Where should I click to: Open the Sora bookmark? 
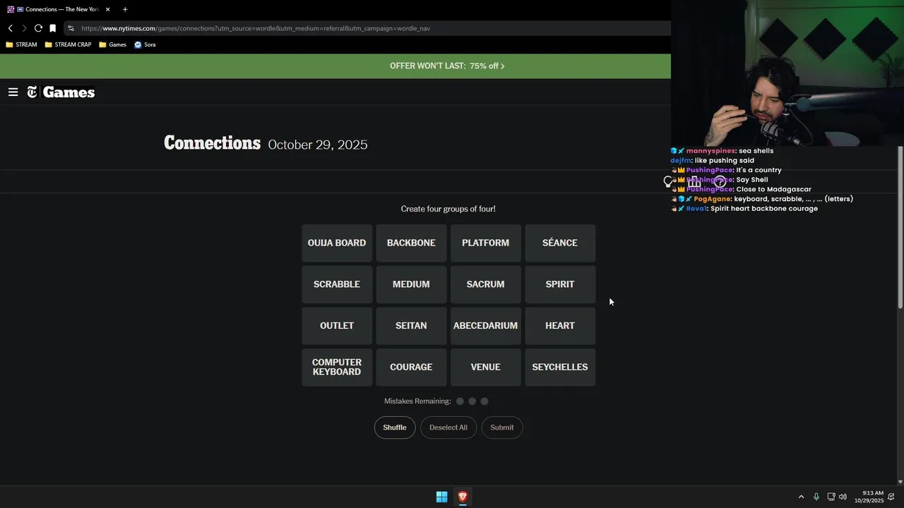(145, 44)
